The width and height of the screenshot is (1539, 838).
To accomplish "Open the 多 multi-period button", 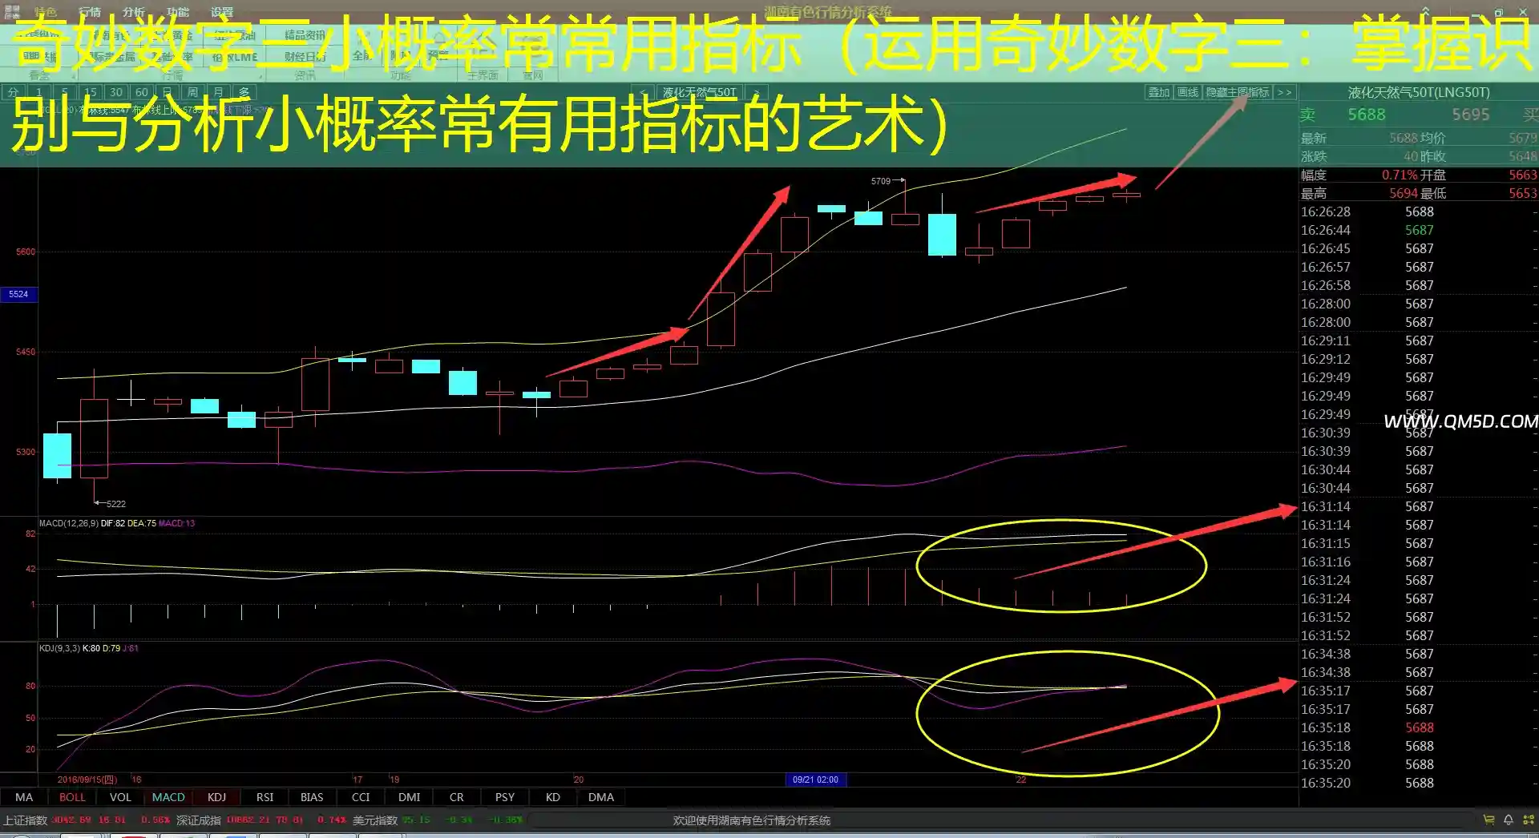I will click(244, 92).
